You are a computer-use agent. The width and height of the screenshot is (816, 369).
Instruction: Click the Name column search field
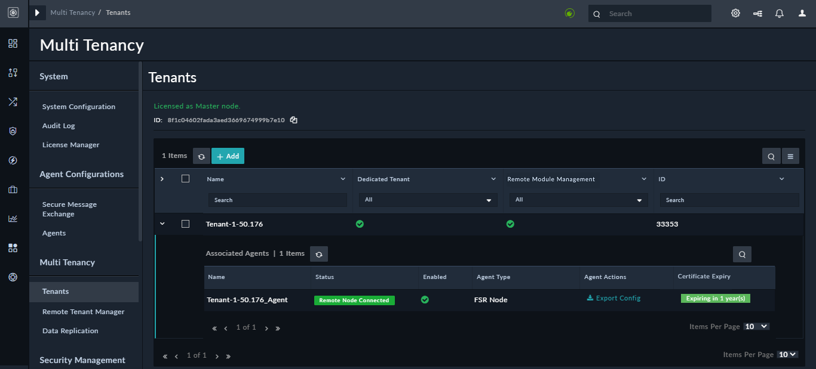pos(277,200)
